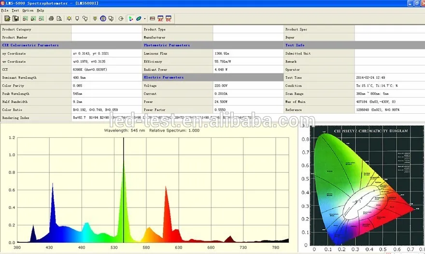Image resolution: width=425 pixels, height=254 pixels.
Task: Click the empty Operator value field
Action: tap(389, 70)
